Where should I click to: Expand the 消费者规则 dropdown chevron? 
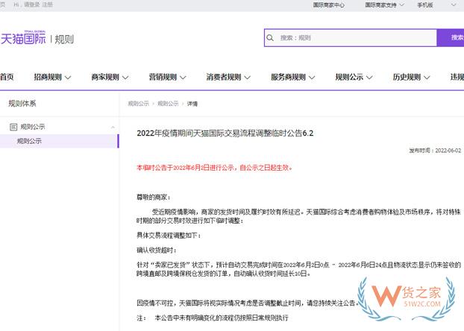(x=248, y=78)
